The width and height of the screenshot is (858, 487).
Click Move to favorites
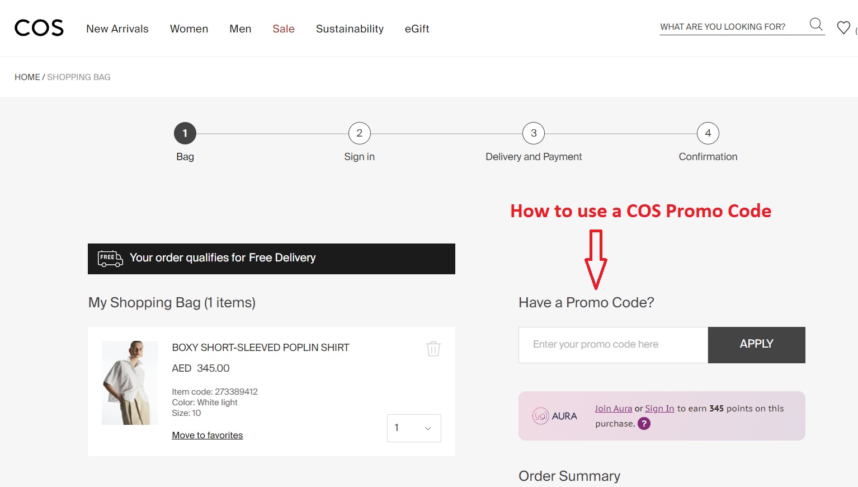pos(207,435)
